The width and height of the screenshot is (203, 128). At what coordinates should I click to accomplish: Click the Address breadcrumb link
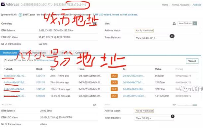coord(197,5)
